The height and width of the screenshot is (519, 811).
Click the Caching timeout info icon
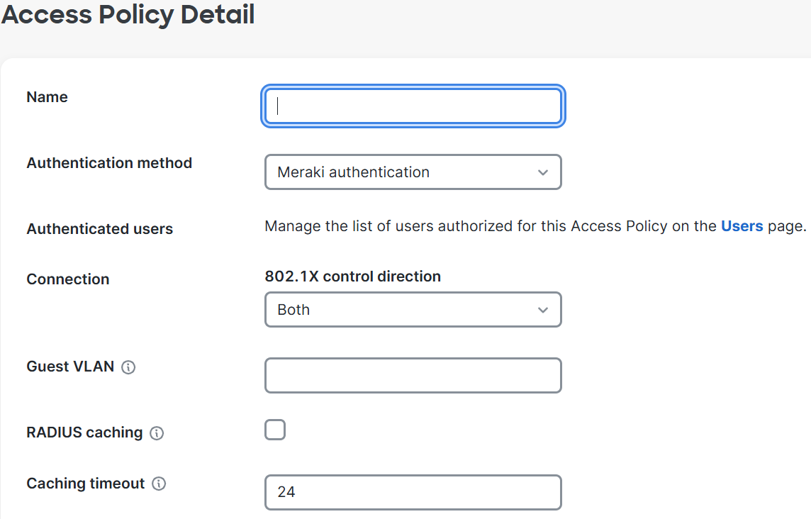[x=159, y=484]
